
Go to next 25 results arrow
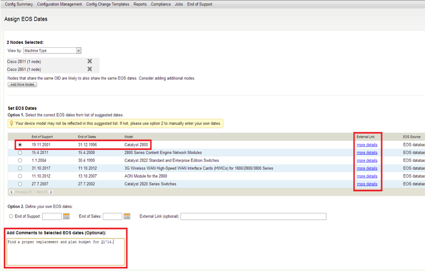[x=51, y=192]
